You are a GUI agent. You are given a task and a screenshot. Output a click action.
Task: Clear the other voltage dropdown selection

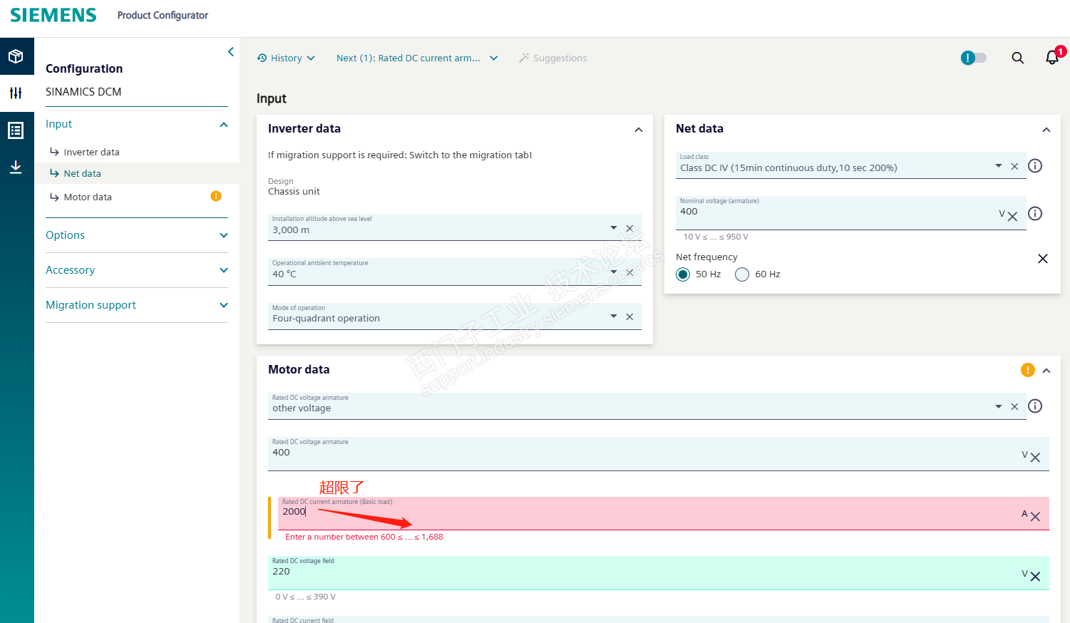[x=1014, y=406]
